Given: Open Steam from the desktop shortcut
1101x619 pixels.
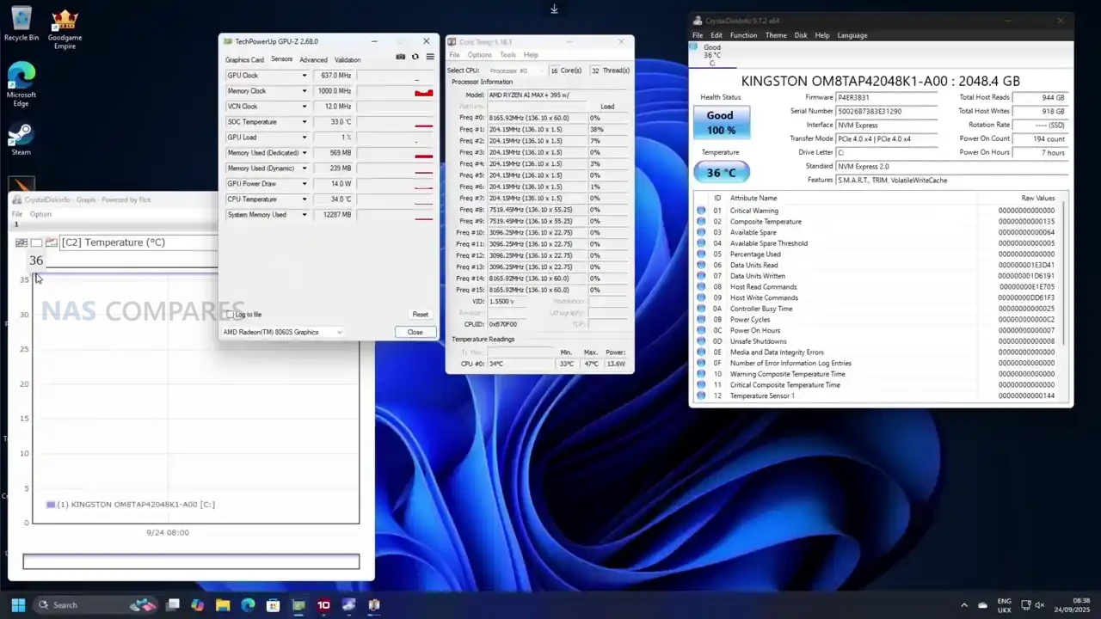Looking at the screenshot, I should (x=21, y=138).
